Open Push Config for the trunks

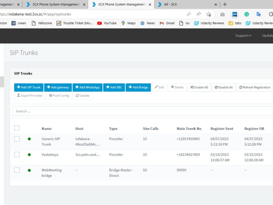coord(59,96)
